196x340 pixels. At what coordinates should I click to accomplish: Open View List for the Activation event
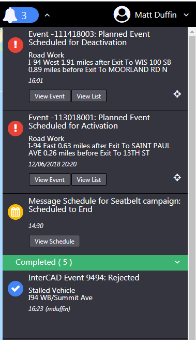point(89,179)
